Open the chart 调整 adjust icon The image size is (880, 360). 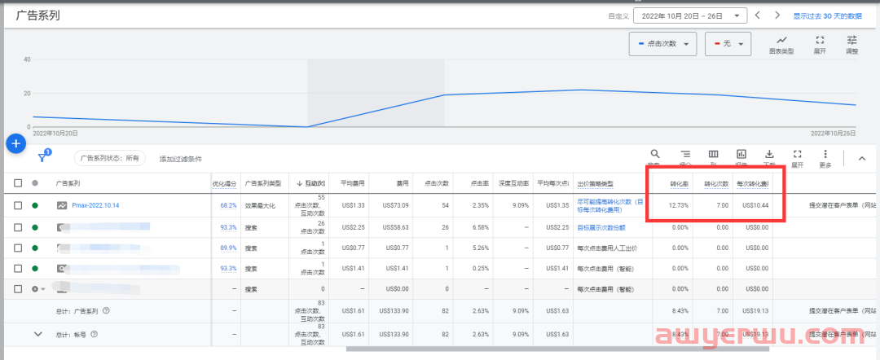pos(852,41)
